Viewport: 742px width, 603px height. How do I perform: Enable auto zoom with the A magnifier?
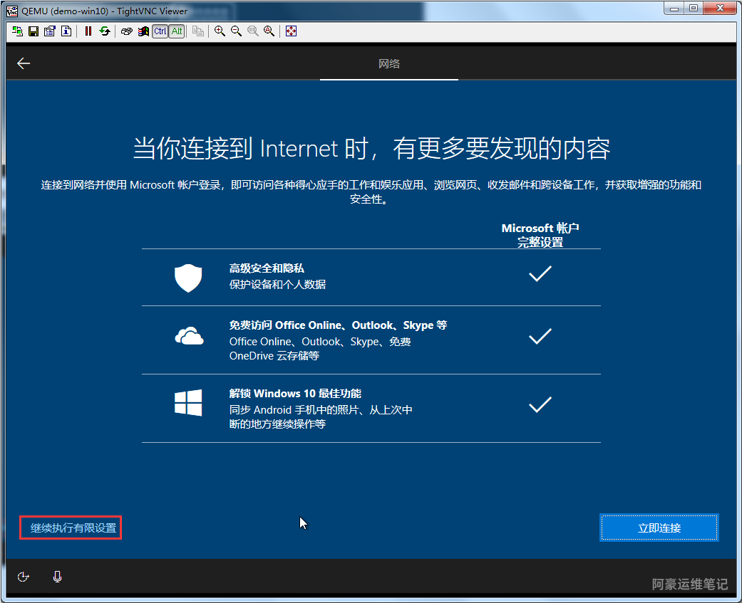pyautogui.click(x=269, y=31)
